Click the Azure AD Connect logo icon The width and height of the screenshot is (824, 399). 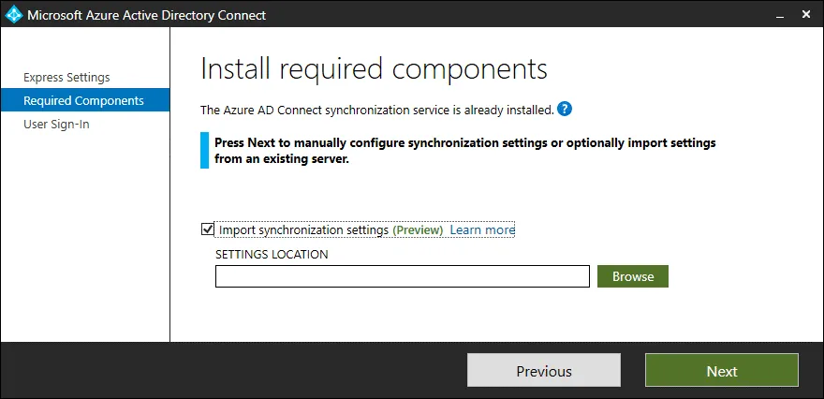[x=14, y=15]
